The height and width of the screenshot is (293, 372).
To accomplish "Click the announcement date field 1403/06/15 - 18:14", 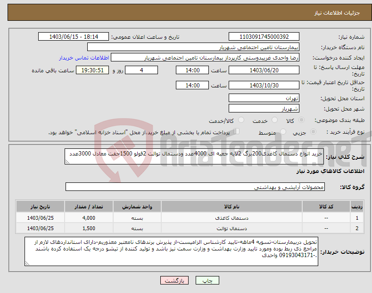I will 74,37.
